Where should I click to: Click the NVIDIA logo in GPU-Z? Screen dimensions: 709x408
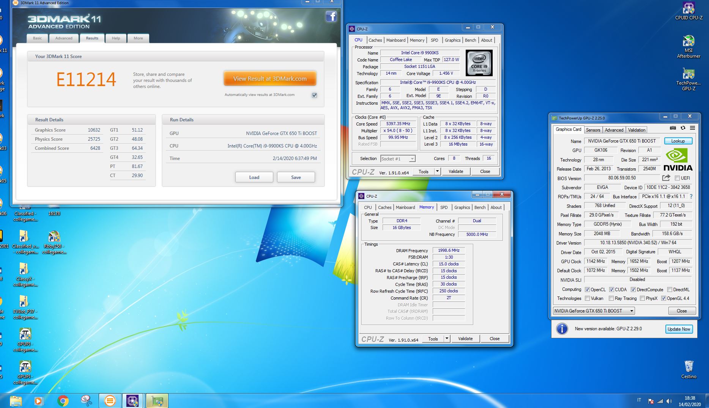pyautogui.click(x=678, y=160)
